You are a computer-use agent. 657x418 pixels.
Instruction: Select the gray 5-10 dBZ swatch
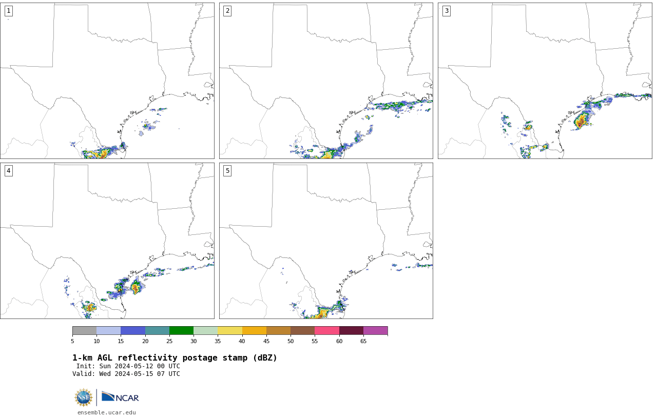point(84,330)
